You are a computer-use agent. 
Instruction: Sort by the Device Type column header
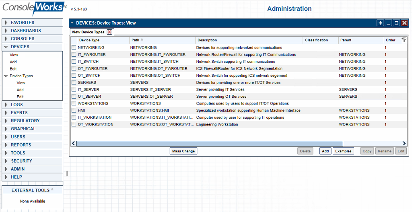pyautogui.click(x=89, y=40)
